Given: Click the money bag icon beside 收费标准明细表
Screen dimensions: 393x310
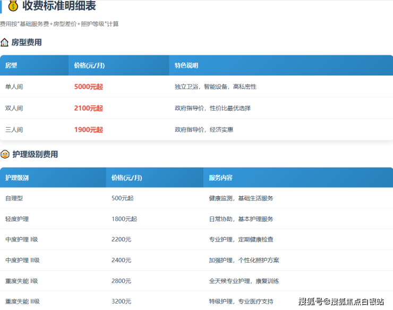Looking at the screenshot, I should 13,6.
